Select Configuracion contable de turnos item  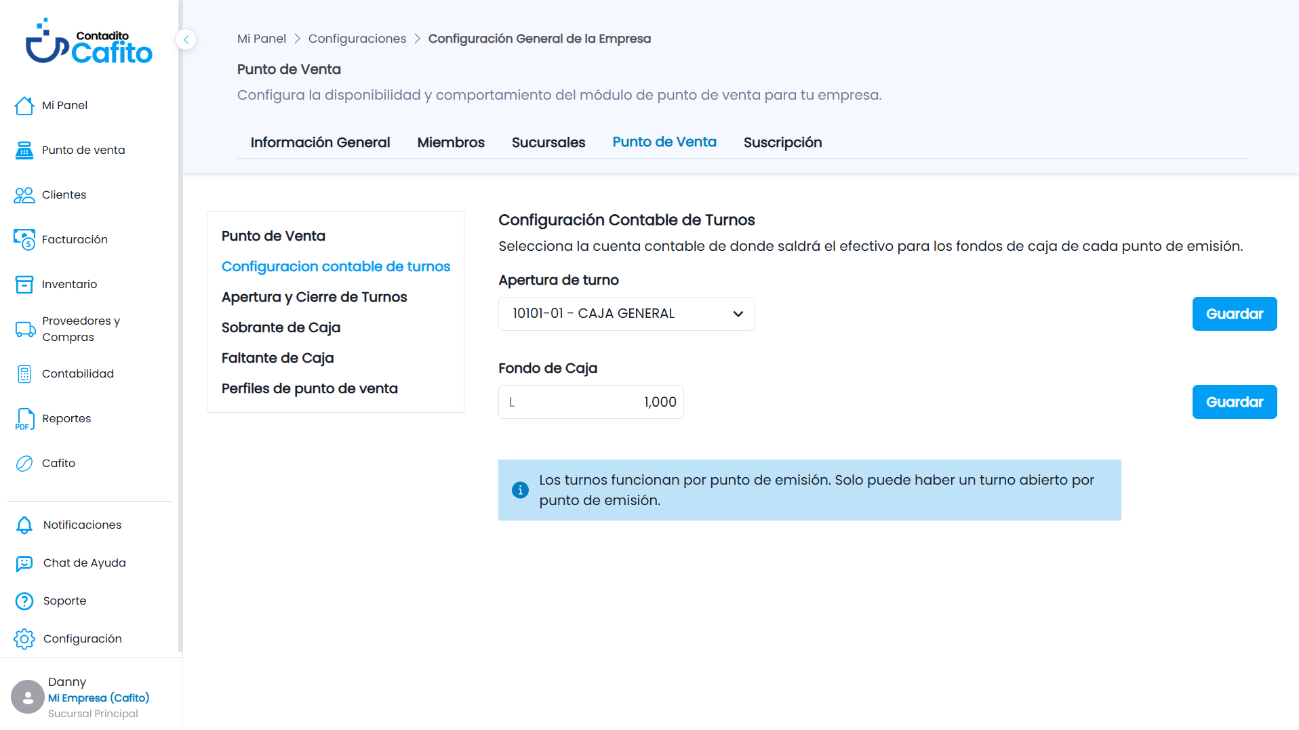336,266
